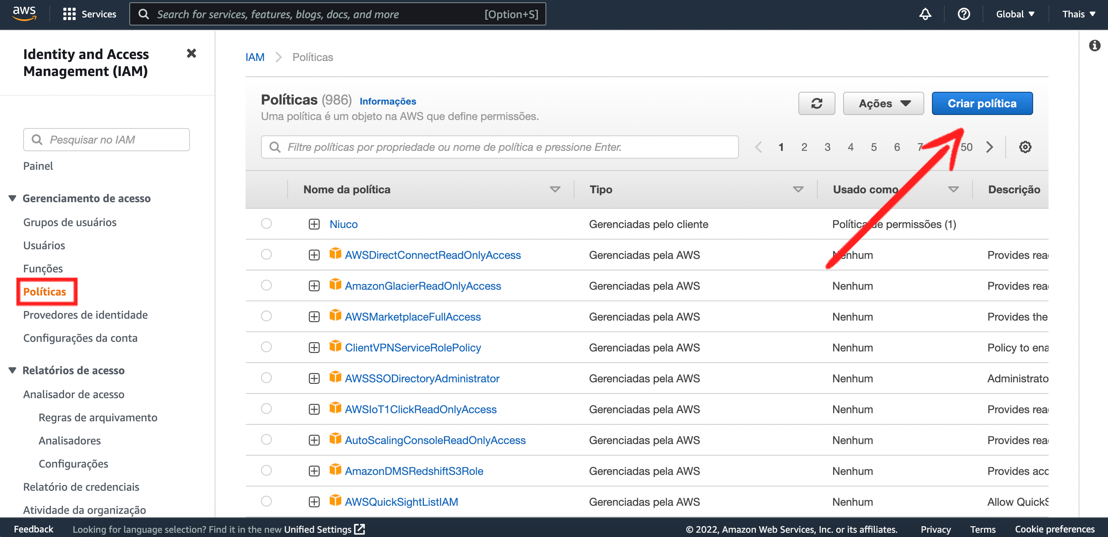
Task: Open the help question mark icon
Action: (964, 14)
